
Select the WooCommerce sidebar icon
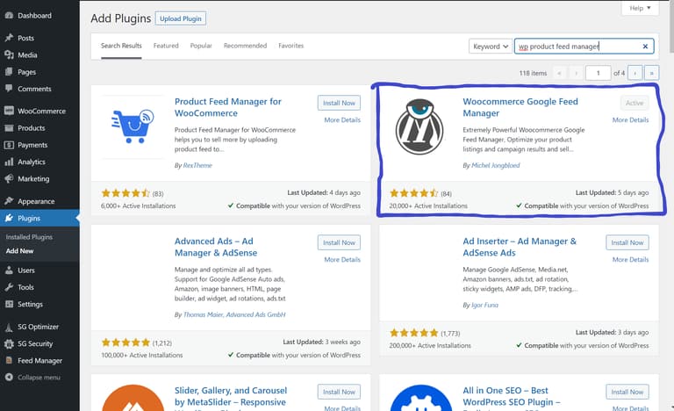click(9, 111)
